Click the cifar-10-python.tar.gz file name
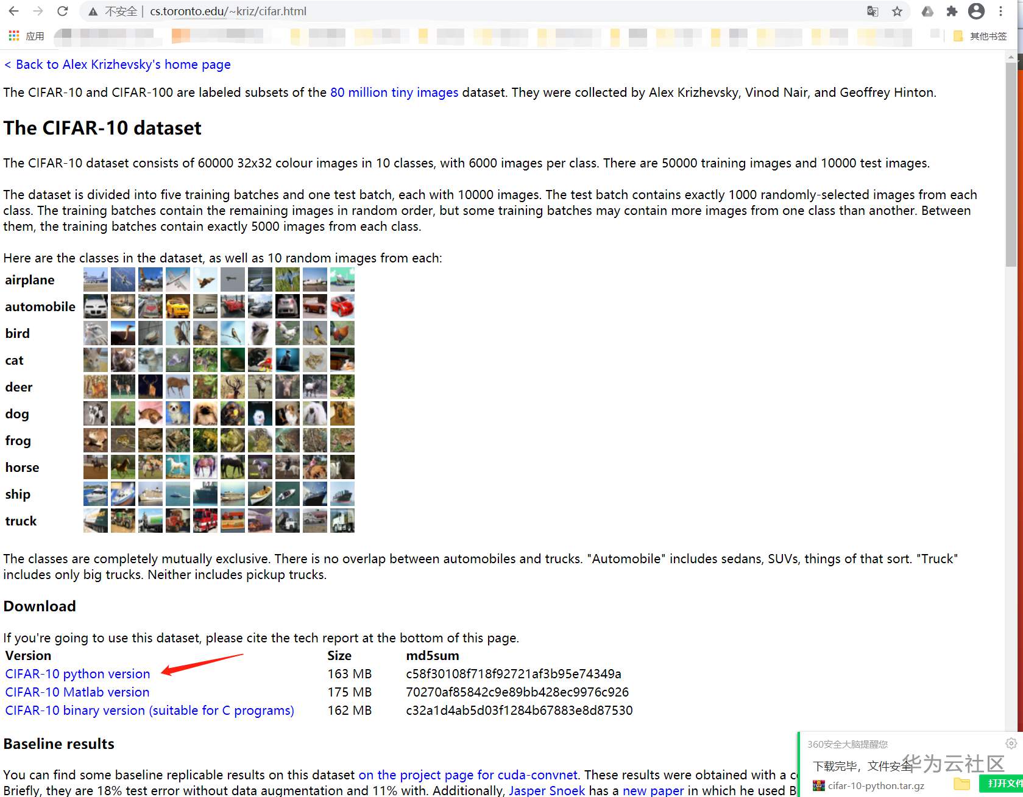Screen dimensions: 1023x797 [876, 785]
